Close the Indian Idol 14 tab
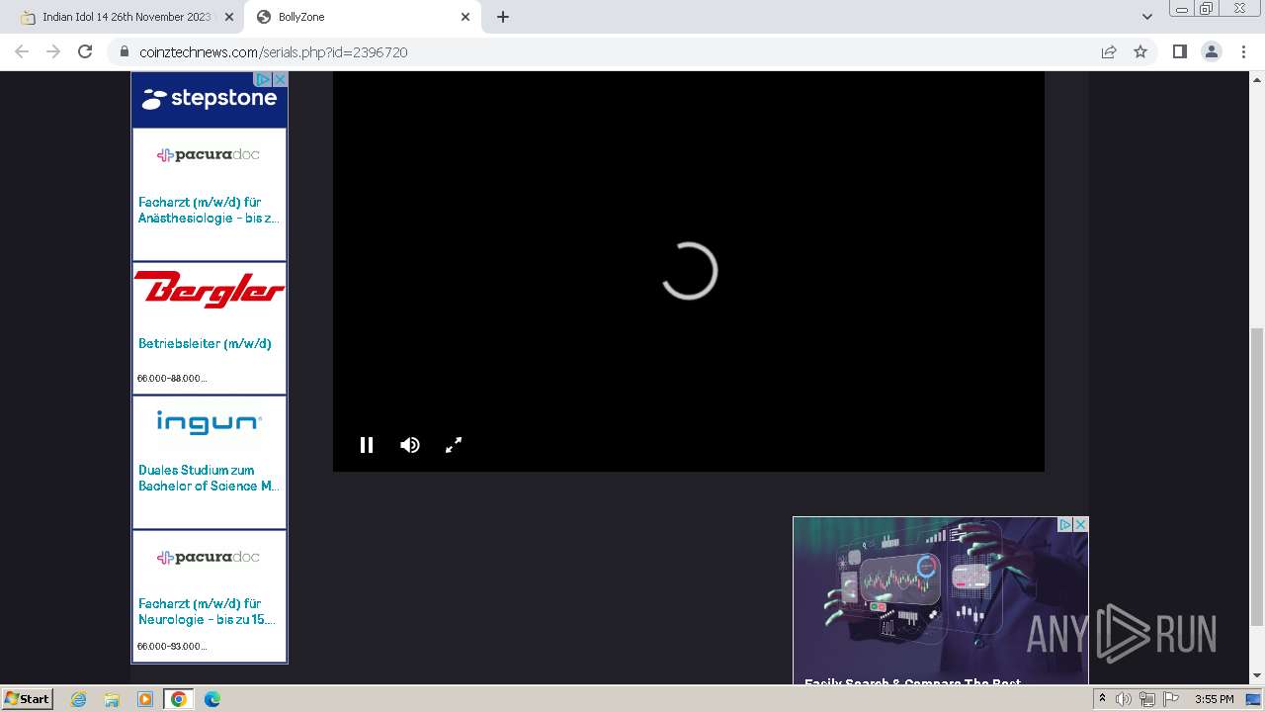 tap(229, 17)
